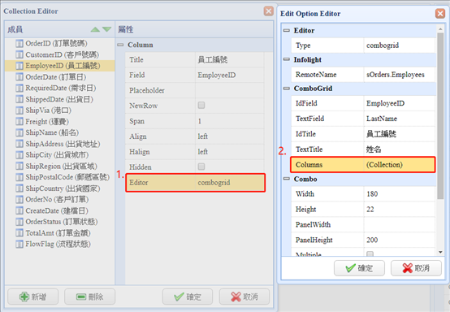Click the ShipName member column icon

pyautogui.click(x=19, y=133)
